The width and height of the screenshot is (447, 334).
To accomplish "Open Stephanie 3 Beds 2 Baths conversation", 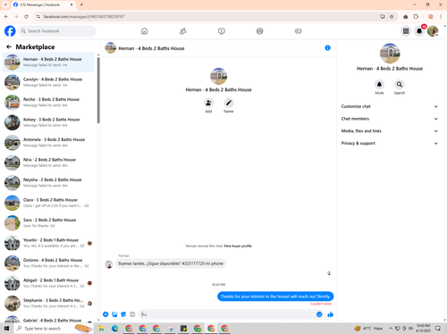I will (x=48, y=304).
